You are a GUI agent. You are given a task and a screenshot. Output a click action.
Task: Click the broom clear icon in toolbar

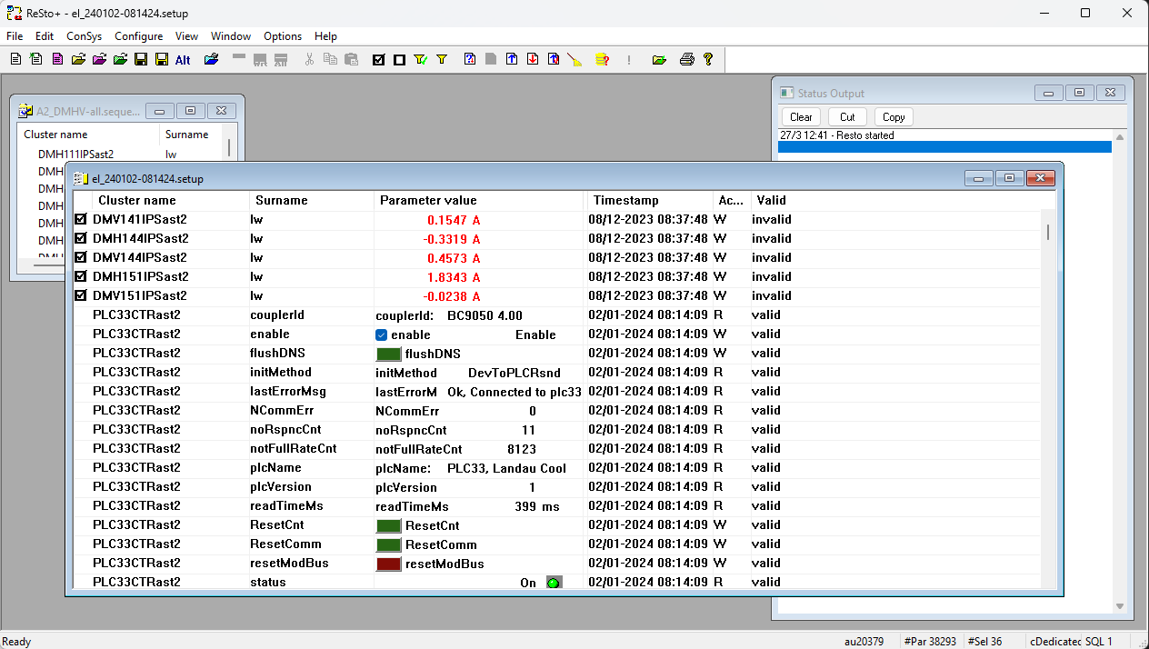point(574,60)
